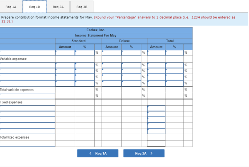This screenshot has height=167, width=249.
Task: Click Deluxe Amount in fourth variable expense row
Action: click(112, 83)
